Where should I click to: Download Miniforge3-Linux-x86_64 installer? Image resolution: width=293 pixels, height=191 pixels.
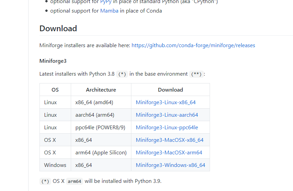point(166,102)
